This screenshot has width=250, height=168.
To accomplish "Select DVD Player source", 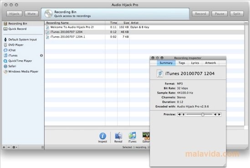I will 23,45.
